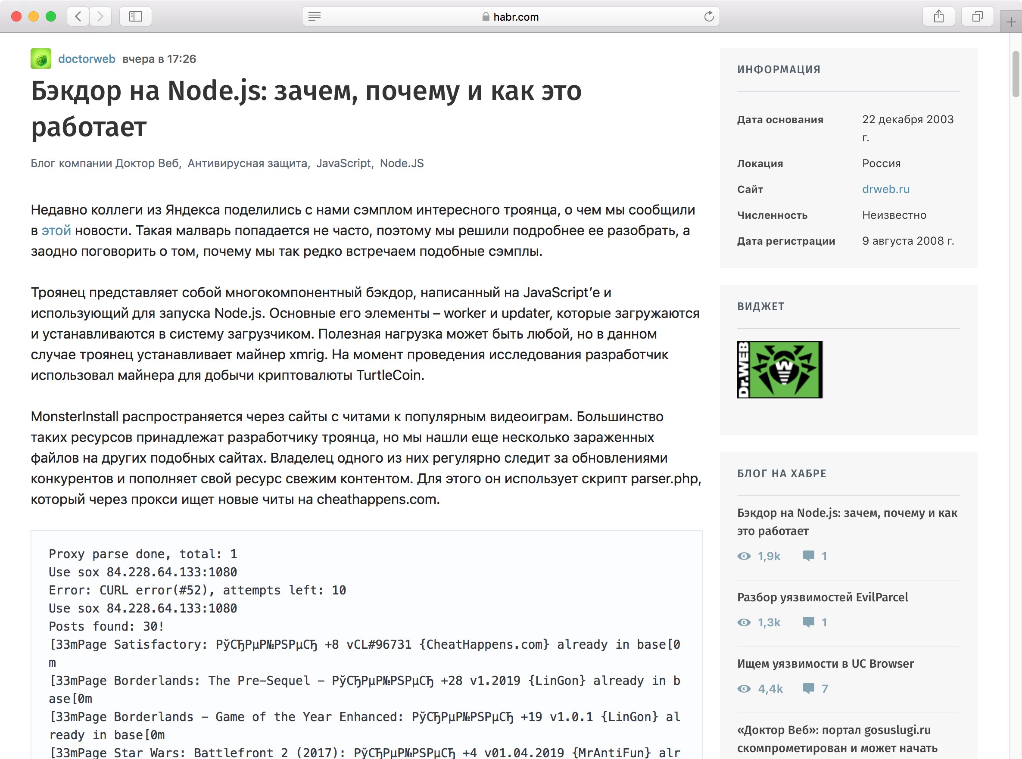The image size is (1022, 759).
Task: Reload the habr.com page
Action: click(709, 16)
